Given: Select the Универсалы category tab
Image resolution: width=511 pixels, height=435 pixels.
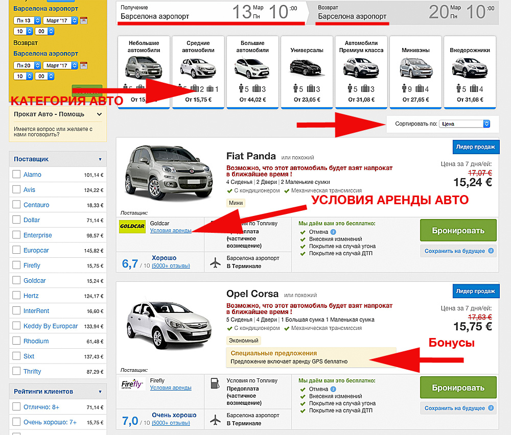Looking at the screenshot, I should (307, 72).
